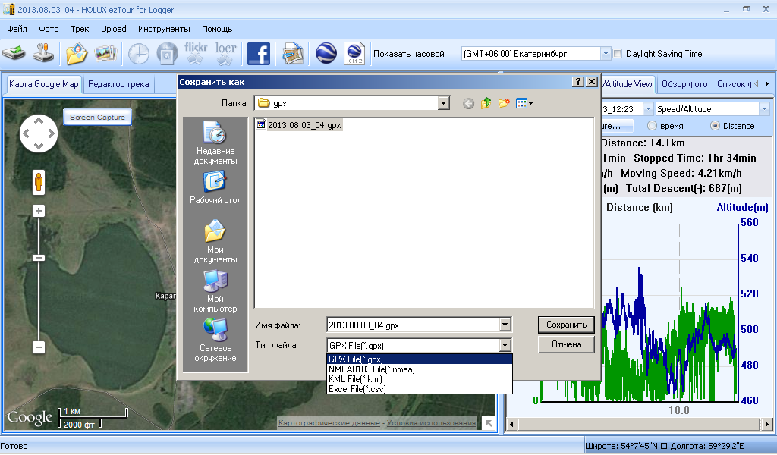Click the locr upload toolbar icon
The width and height of the screenshot is (777, 455).
(225, 54)
